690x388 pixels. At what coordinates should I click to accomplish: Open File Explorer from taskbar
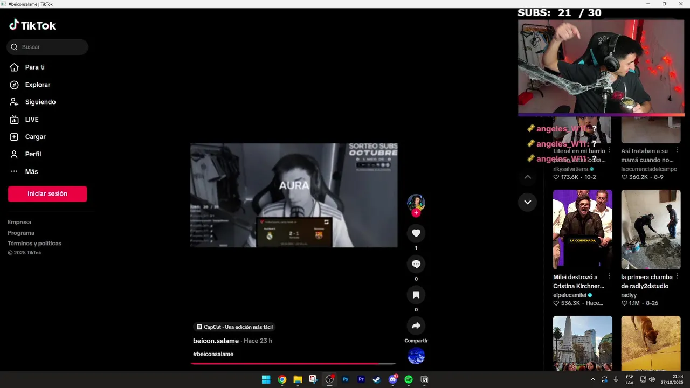298,379
